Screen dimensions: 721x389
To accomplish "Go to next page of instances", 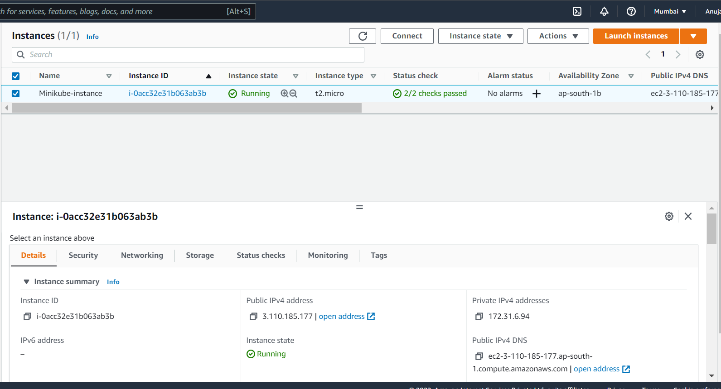I will coord(678,54).
